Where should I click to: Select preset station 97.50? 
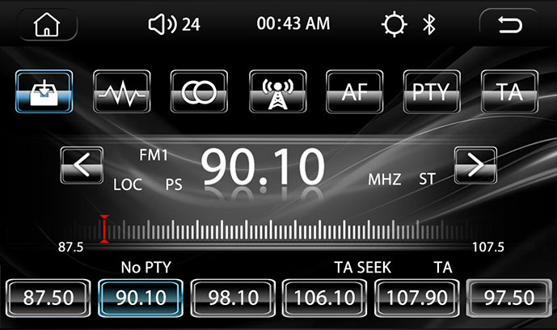coord(508,298)
